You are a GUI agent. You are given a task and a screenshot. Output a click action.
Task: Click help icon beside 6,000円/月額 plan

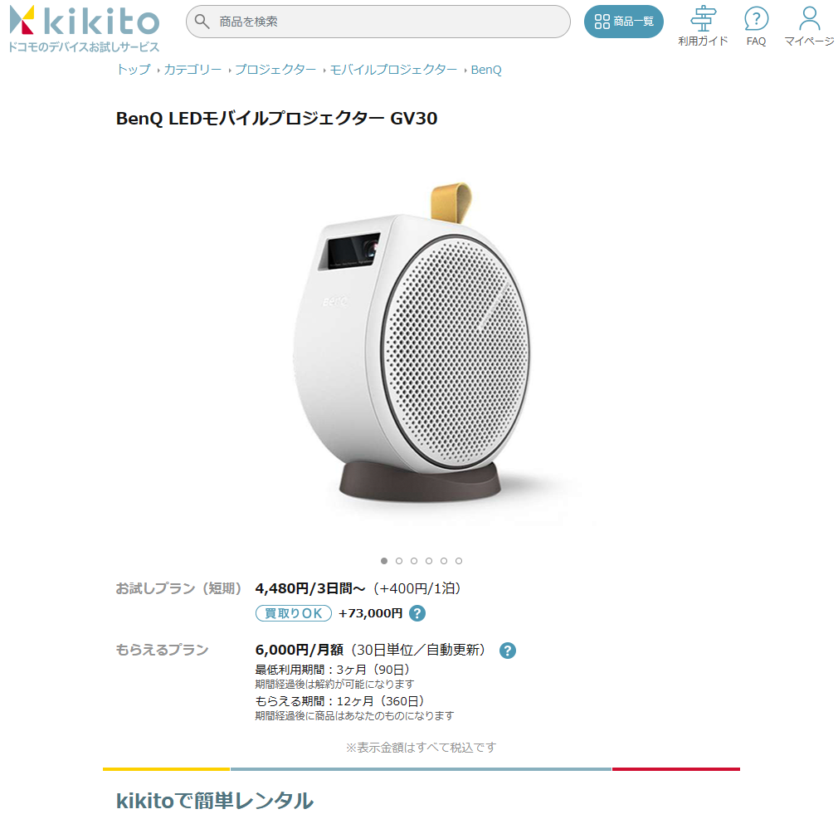508,650
